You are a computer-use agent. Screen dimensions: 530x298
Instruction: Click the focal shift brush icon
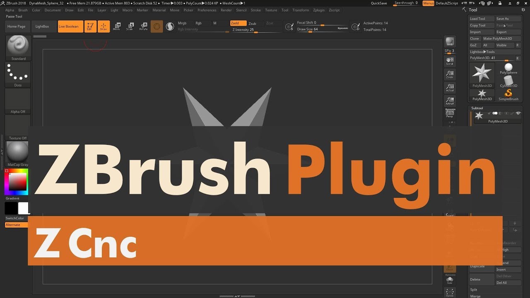pos(290,26)
